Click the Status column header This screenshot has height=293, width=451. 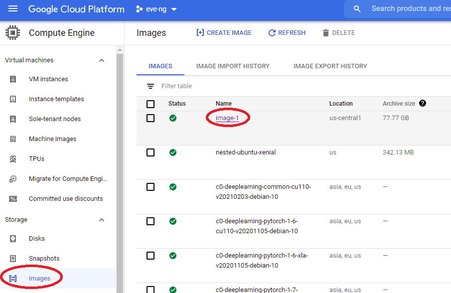pos(177,104)
